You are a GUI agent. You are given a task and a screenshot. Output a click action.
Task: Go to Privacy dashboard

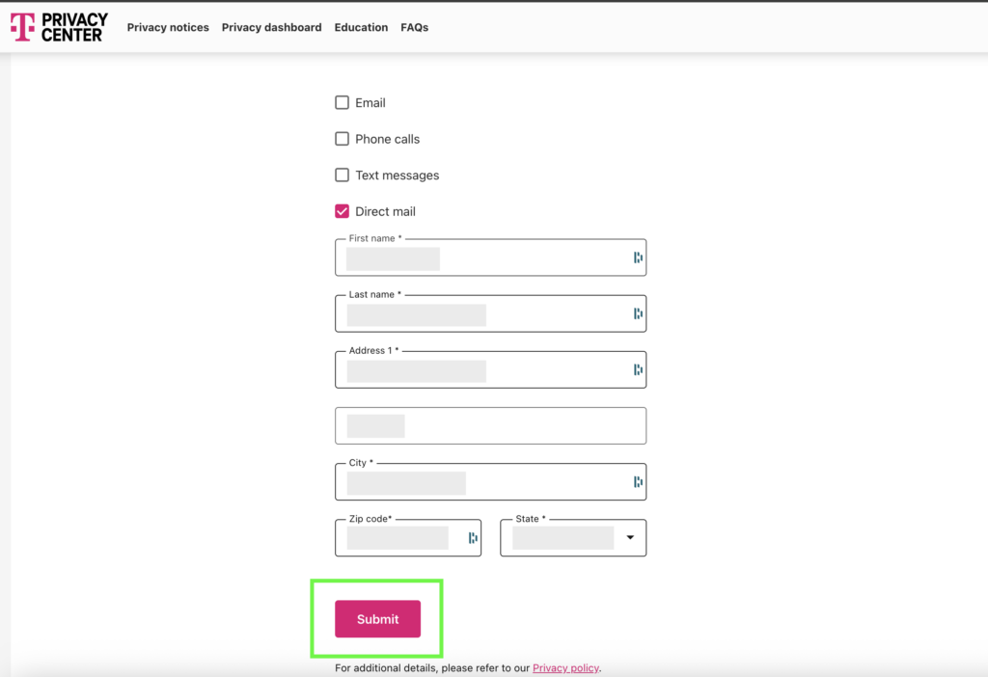[x=271, y=28]
